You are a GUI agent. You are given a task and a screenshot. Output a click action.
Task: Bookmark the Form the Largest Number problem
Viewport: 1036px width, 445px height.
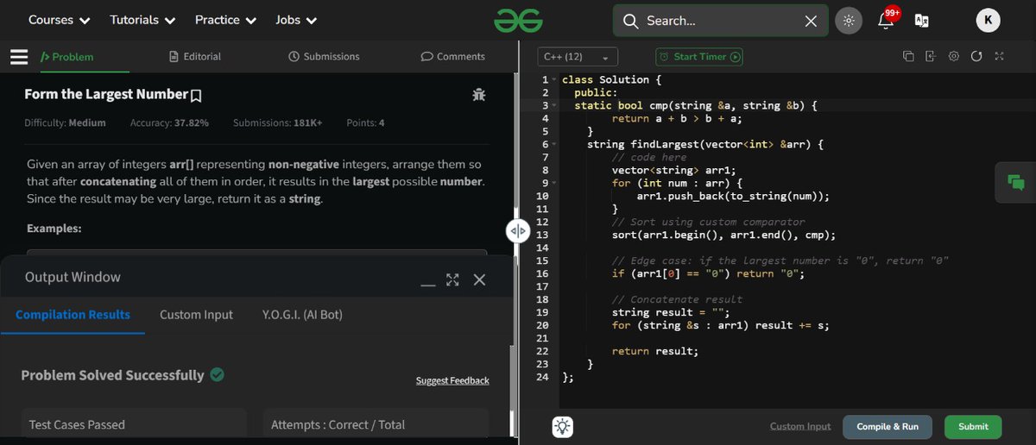(196, 95)
